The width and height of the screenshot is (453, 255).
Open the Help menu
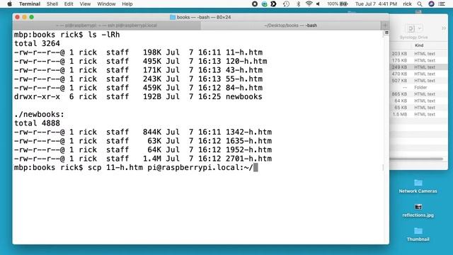coord(127,4)
